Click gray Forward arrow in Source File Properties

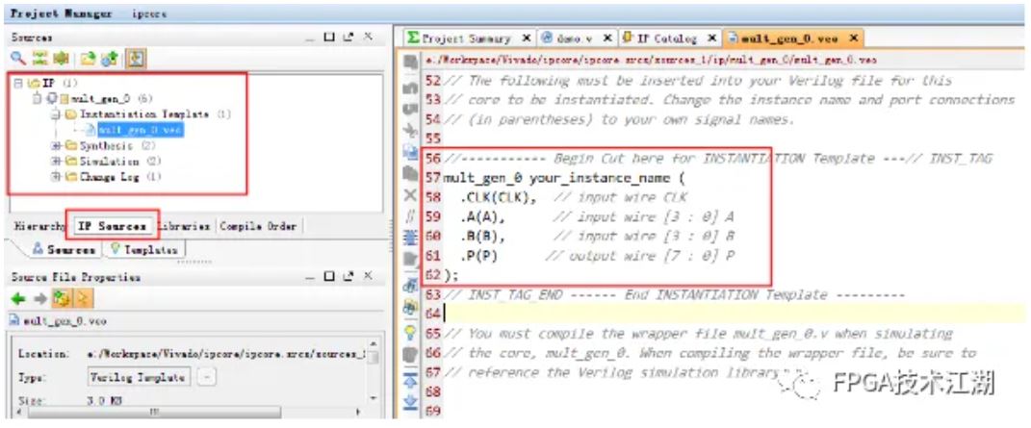(40, 299)
